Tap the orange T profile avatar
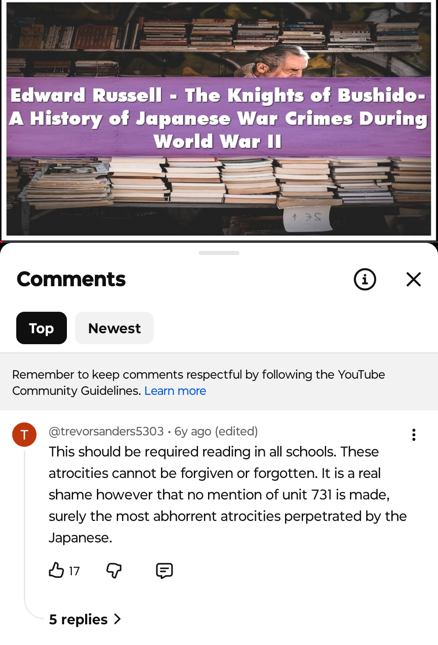 [x=24, y=435]
